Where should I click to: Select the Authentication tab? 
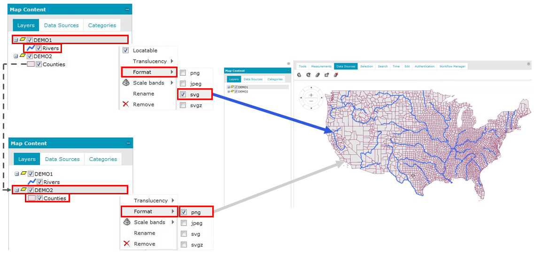[425, 67]
